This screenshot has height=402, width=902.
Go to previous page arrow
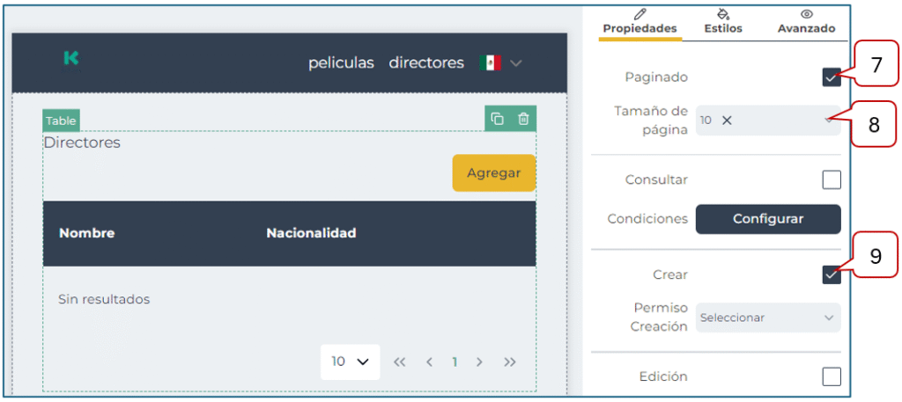[429, 362]
